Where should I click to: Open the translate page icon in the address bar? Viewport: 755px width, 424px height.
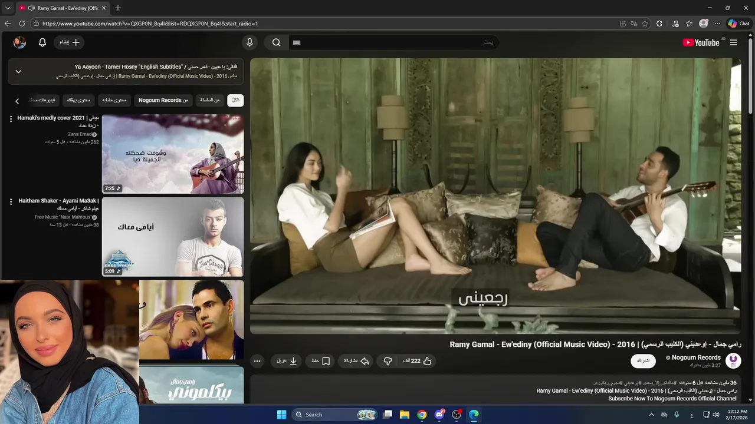coord(634,24)
